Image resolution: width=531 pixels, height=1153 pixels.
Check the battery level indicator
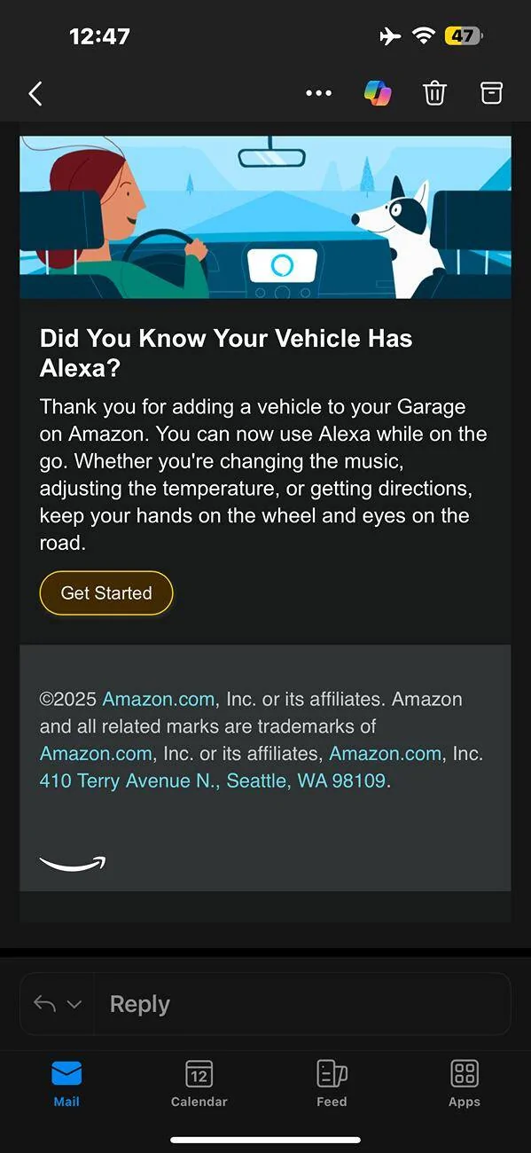click(465, 35)
